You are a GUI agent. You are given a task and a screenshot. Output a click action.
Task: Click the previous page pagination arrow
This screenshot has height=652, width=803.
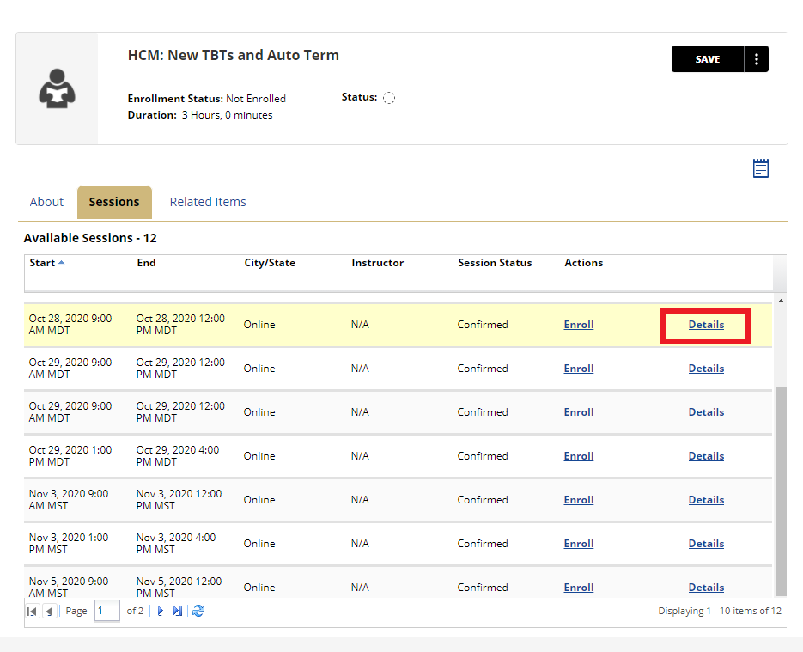pos(50,611)
